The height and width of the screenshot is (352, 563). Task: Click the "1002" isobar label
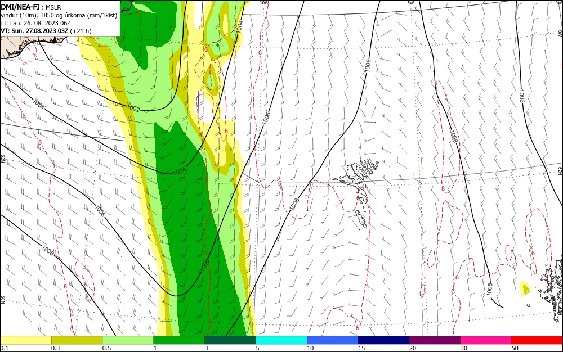tap(133, 109)
